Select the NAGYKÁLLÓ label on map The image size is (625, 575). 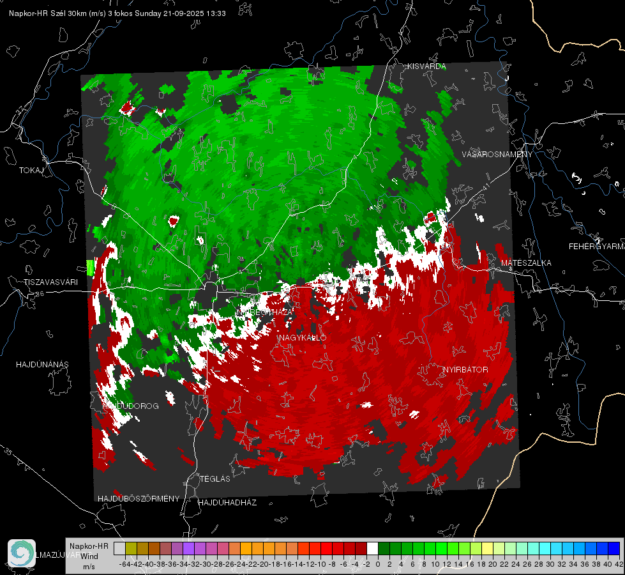click(x=303, y=337)
